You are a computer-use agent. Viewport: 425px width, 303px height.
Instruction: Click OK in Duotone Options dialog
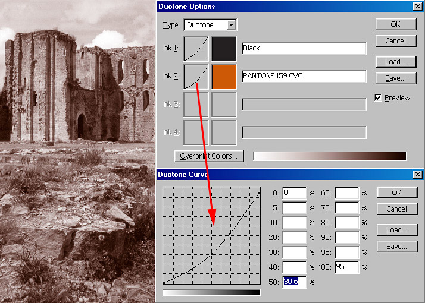point(396,24)
